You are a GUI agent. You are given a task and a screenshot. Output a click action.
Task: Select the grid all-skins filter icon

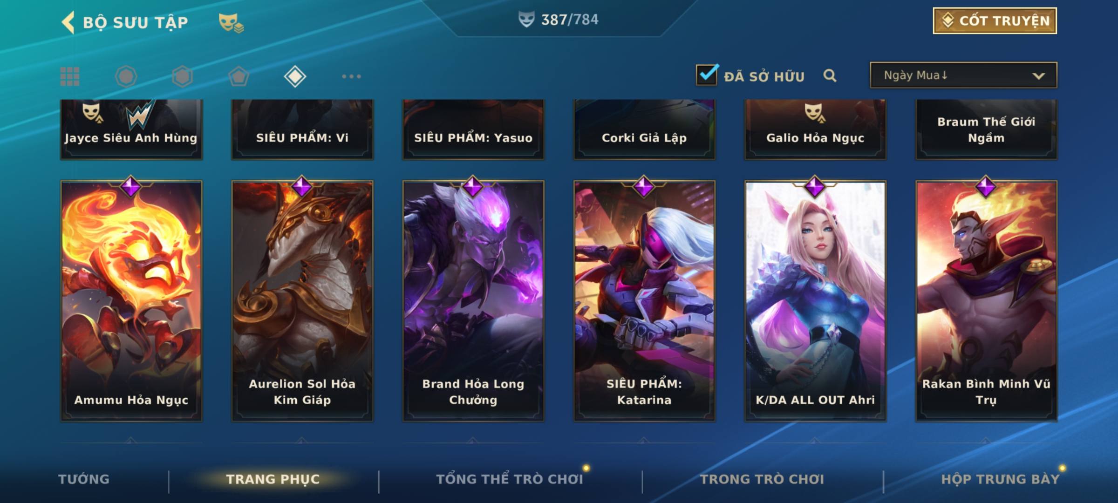tap(70, 76)
